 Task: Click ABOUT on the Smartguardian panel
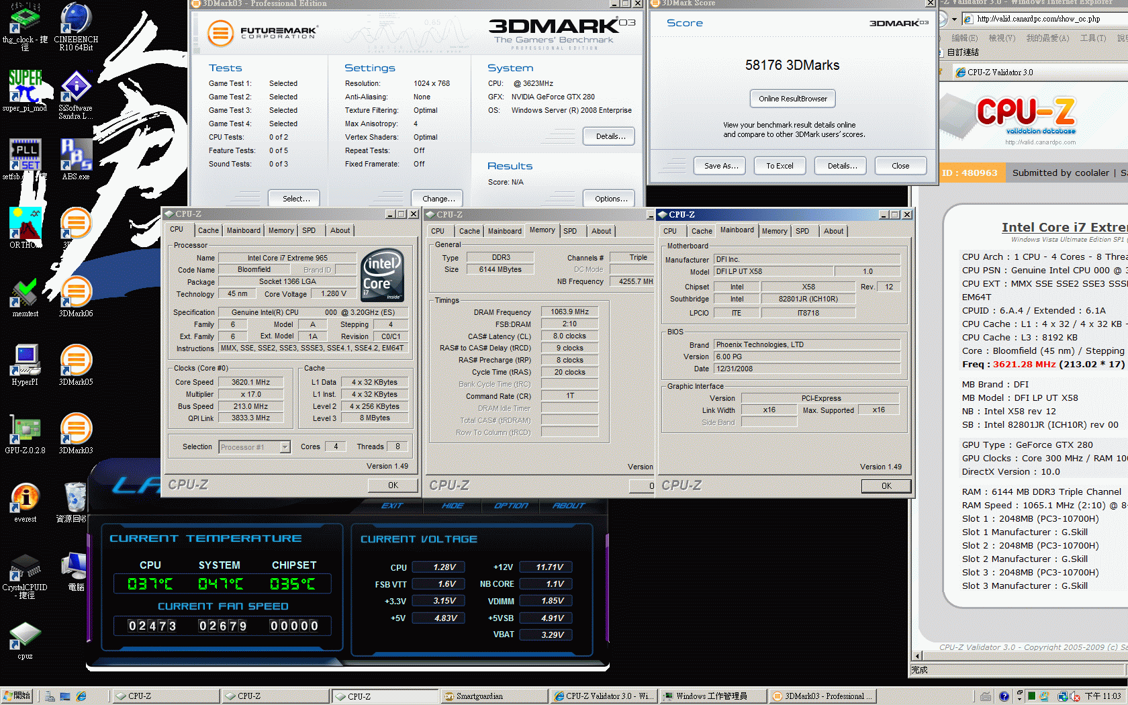pyautogui.click(x=569, y=506)
